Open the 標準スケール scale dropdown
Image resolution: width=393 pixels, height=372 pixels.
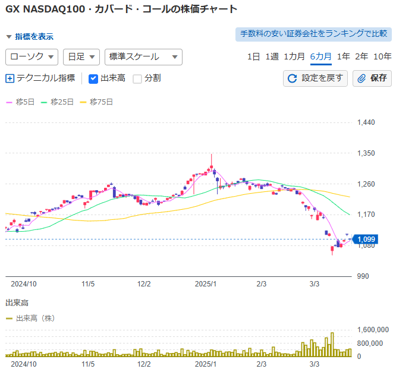point(143,57)
